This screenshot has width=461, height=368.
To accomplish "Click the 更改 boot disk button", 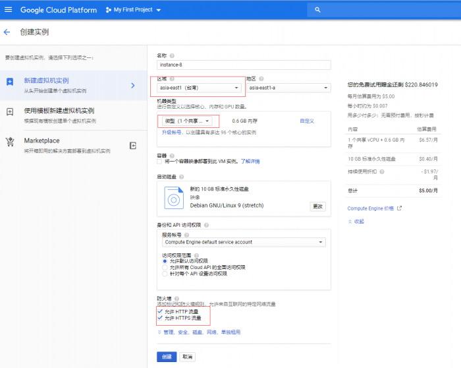I will [317, 206].
